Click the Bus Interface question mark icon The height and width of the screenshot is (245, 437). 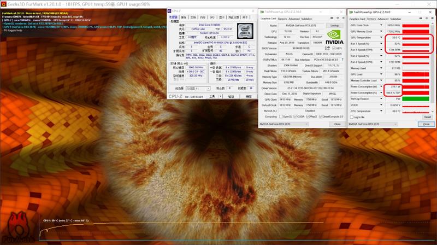(x=342, y=60)
